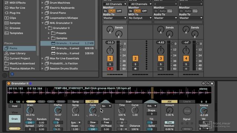
Task: Click the track 3 activator button
Action: 161,58
